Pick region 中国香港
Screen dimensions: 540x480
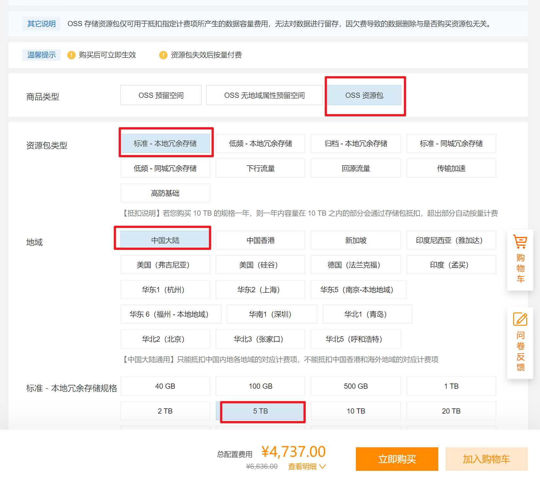(260, 240)
